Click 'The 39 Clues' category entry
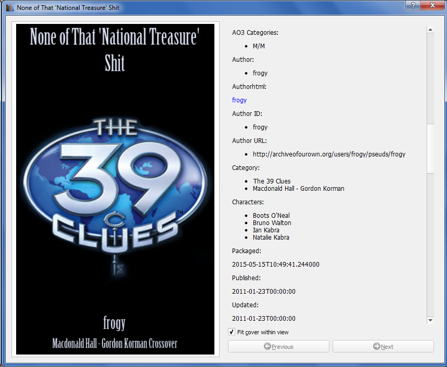 272,181
